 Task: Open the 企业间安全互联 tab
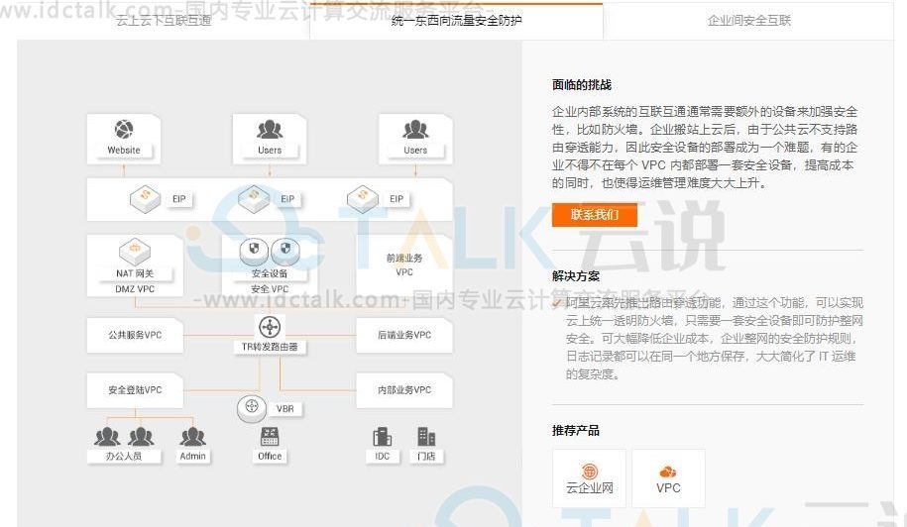click(x=749, y=21)
